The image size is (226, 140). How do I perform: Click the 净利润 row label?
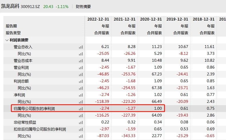[x=19, y=95]
